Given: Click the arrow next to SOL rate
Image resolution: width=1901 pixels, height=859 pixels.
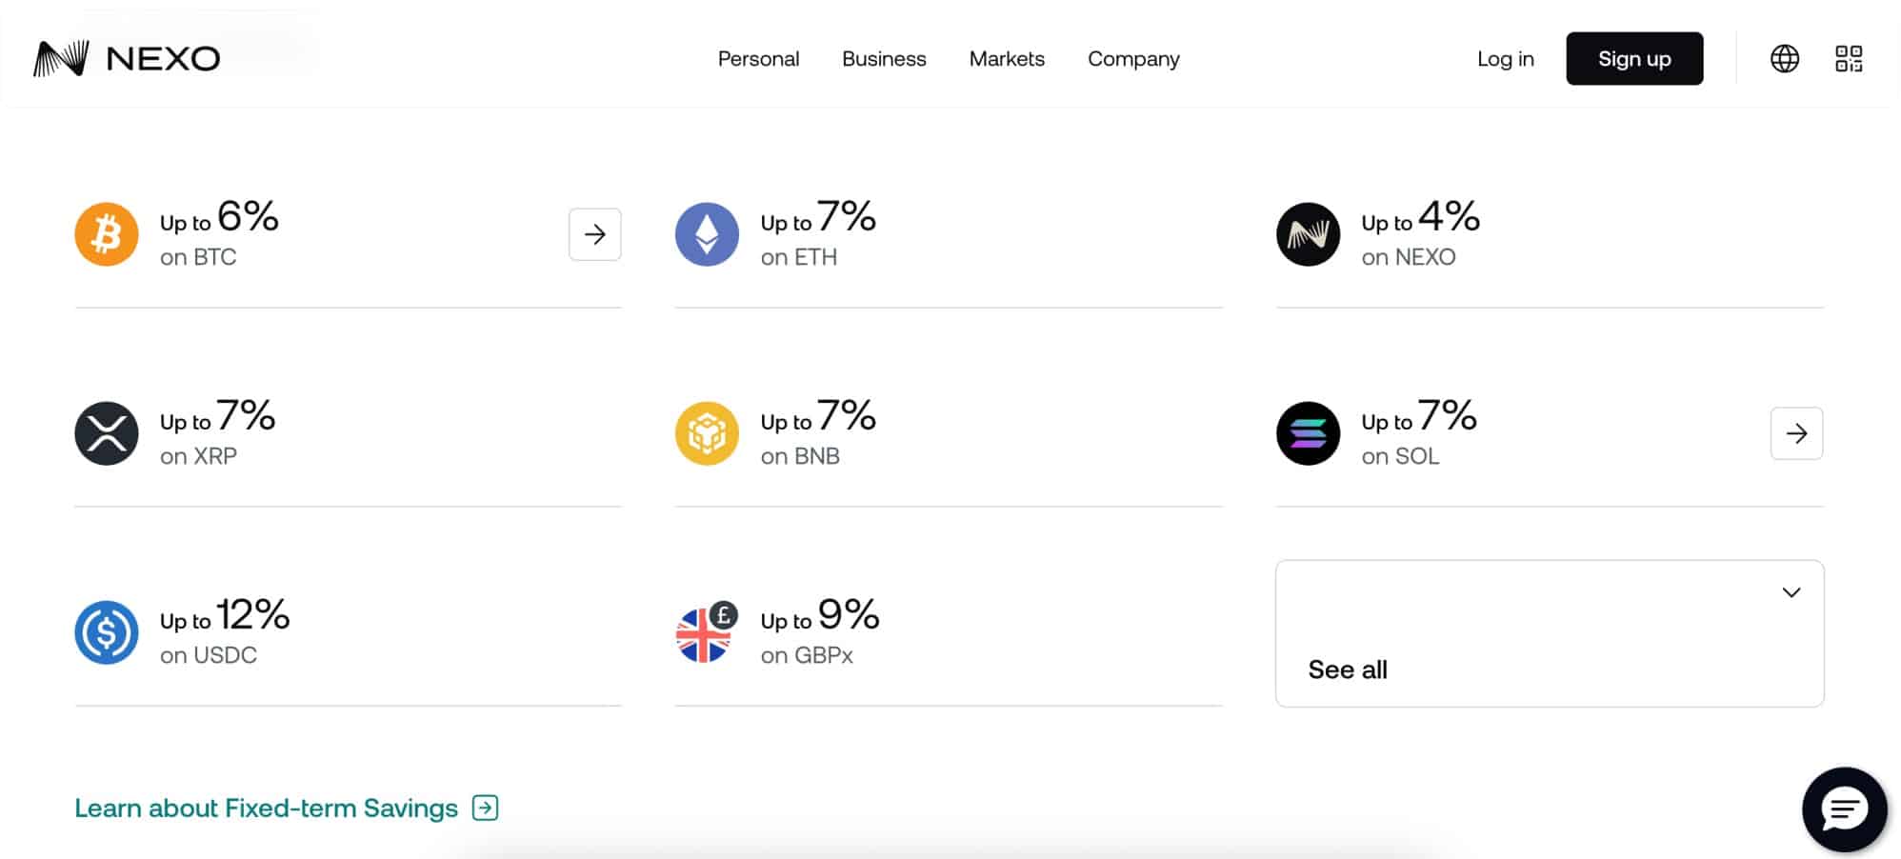Looking at the screenshot, I should pyautogui.click(x=1796, y=433).
